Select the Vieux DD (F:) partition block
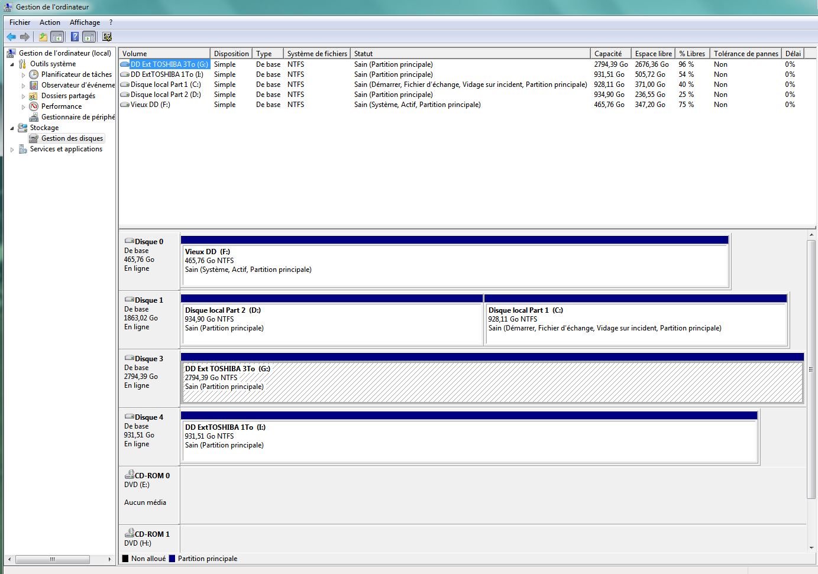 455,262
